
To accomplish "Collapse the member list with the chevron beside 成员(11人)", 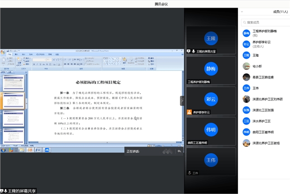I will click(x=242, y=12).
